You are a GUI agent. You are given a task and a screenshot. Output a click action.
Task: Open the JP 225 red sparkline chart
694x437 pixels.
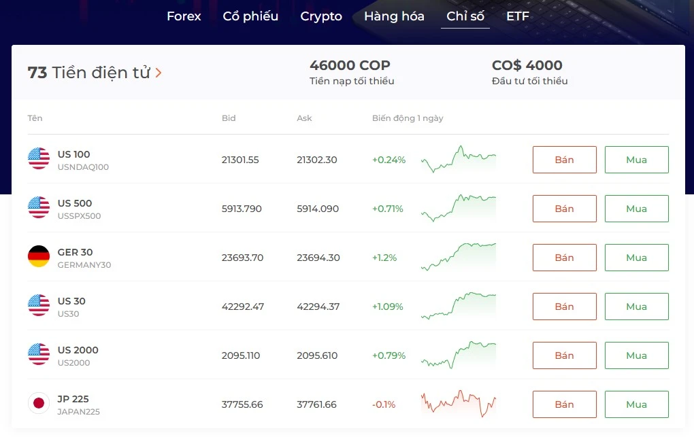(x=459, y=404)
